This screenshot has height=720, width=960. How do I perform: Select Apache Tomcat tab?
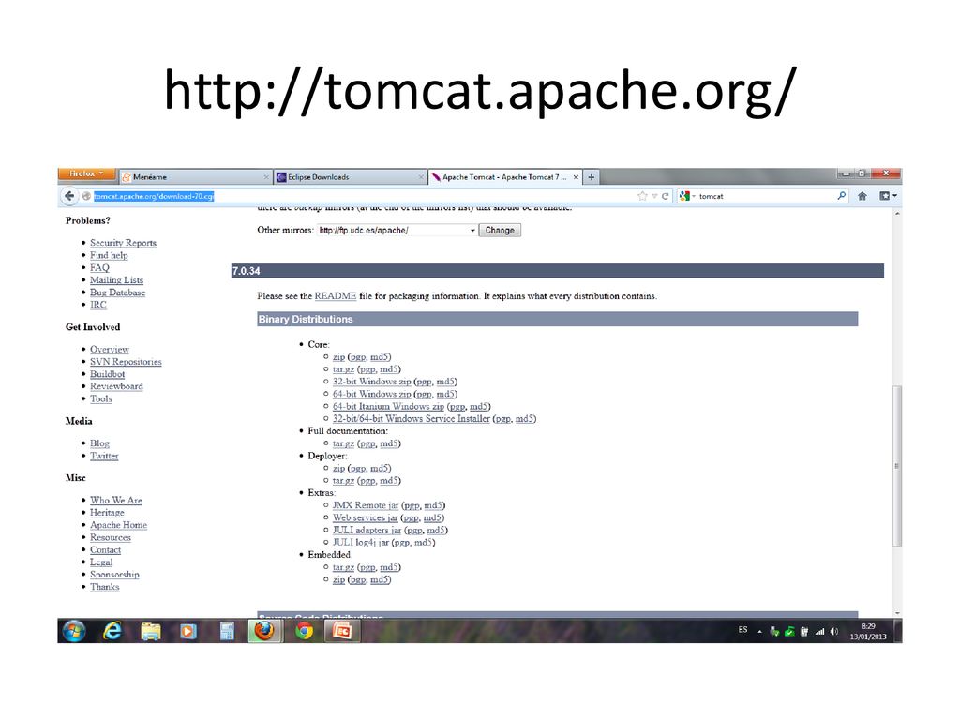tap(504, 177)
